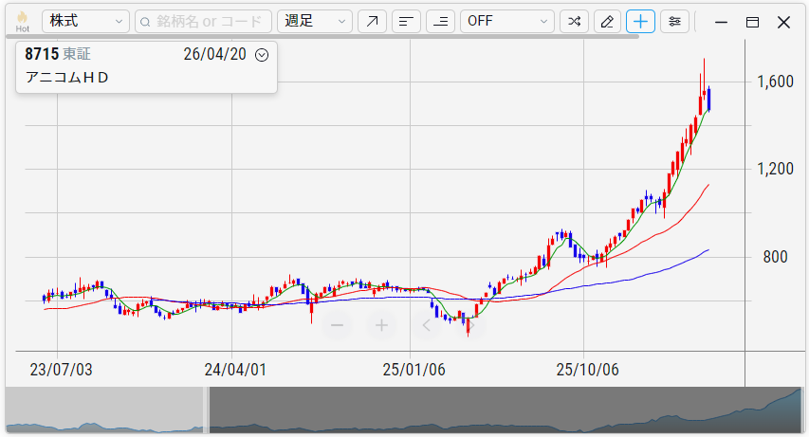Screen dimensions: 809x437
Task: Expand the 8715 アニコムHD info card chevron
Action: point(263,55)
